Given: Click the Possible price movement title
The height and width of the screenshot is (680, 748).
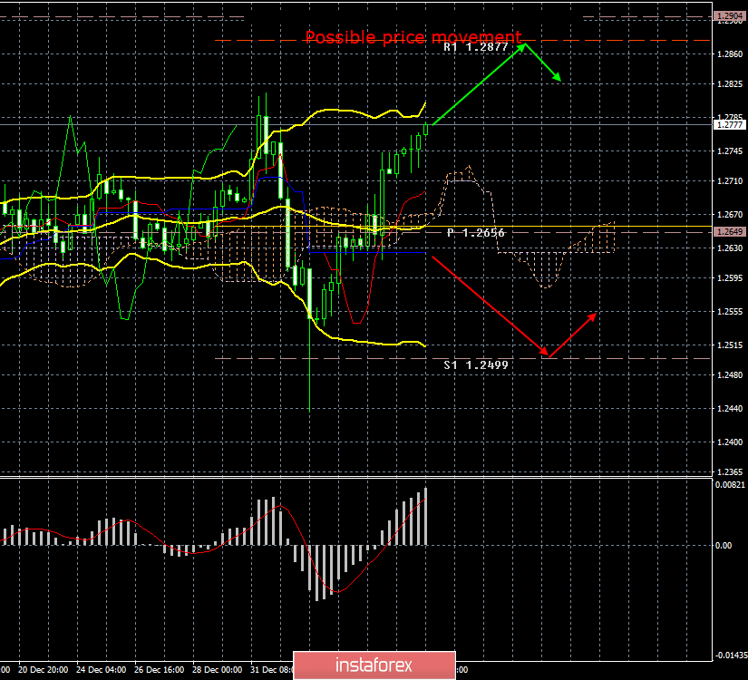Looking at the screenshot, I should (413, 37).
